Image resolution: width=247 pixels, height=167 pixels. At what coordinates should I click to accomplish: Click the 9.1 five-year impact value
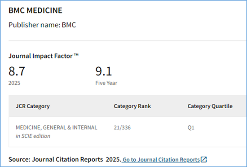[x=104, y=71]
